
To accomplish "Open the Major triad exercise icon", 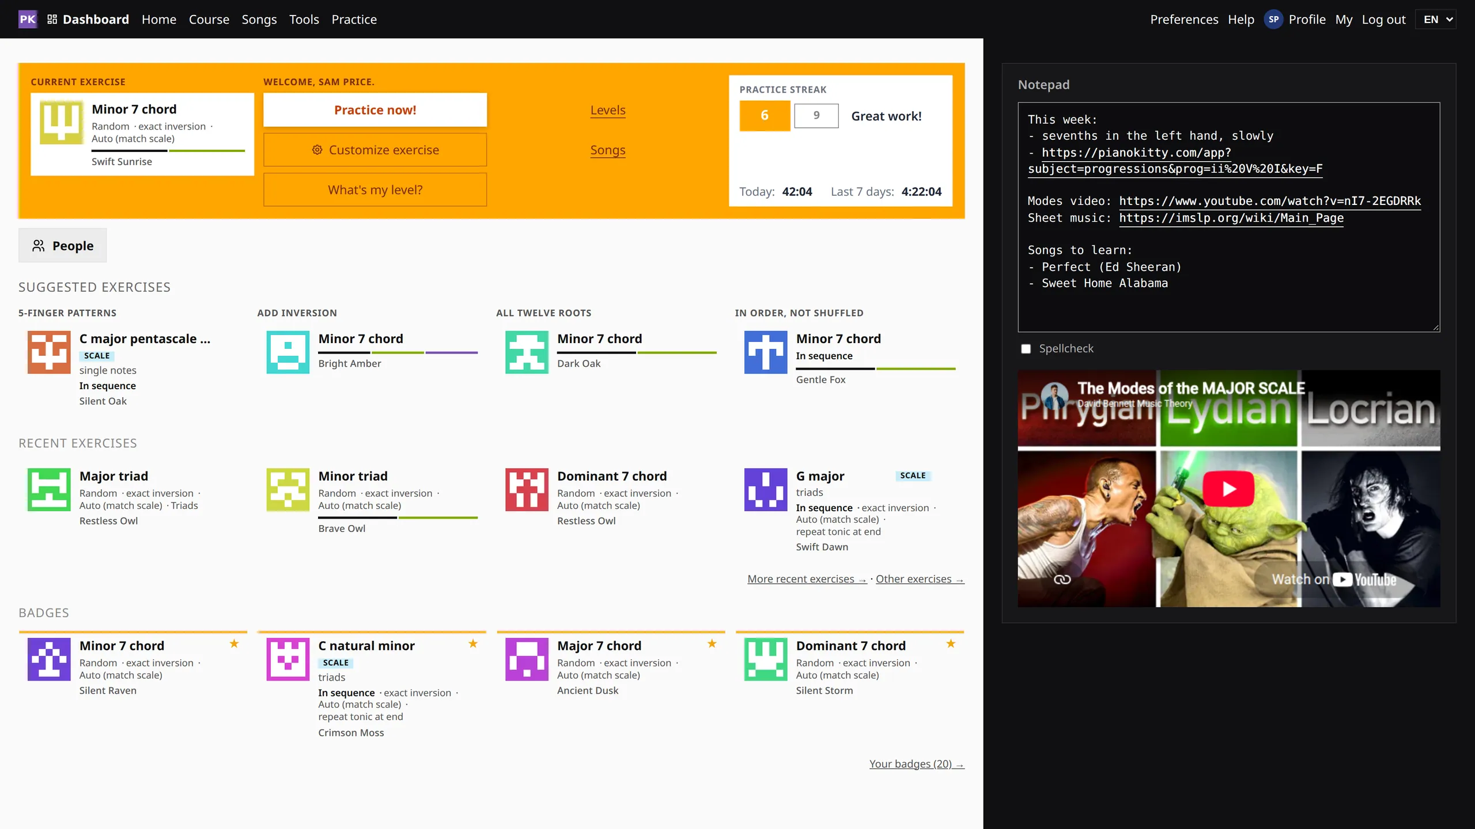I will point(49,489).
